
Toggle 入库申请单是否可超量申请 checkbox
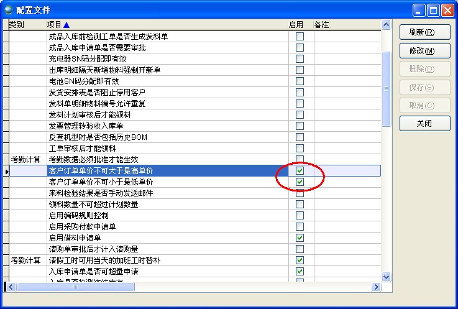click(x=300, y=271)
